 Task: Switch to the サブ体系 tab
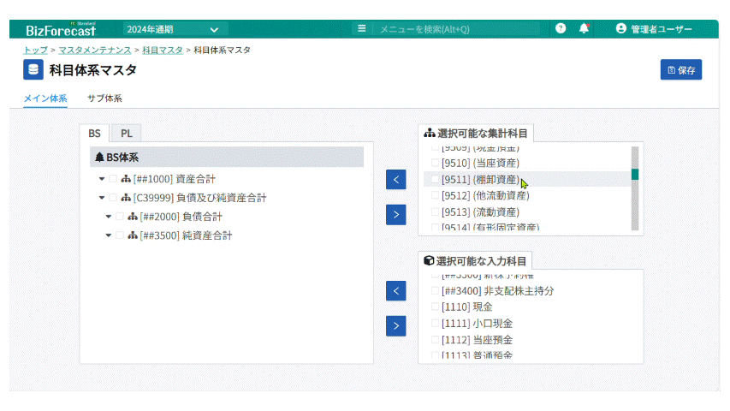(104, 98)
